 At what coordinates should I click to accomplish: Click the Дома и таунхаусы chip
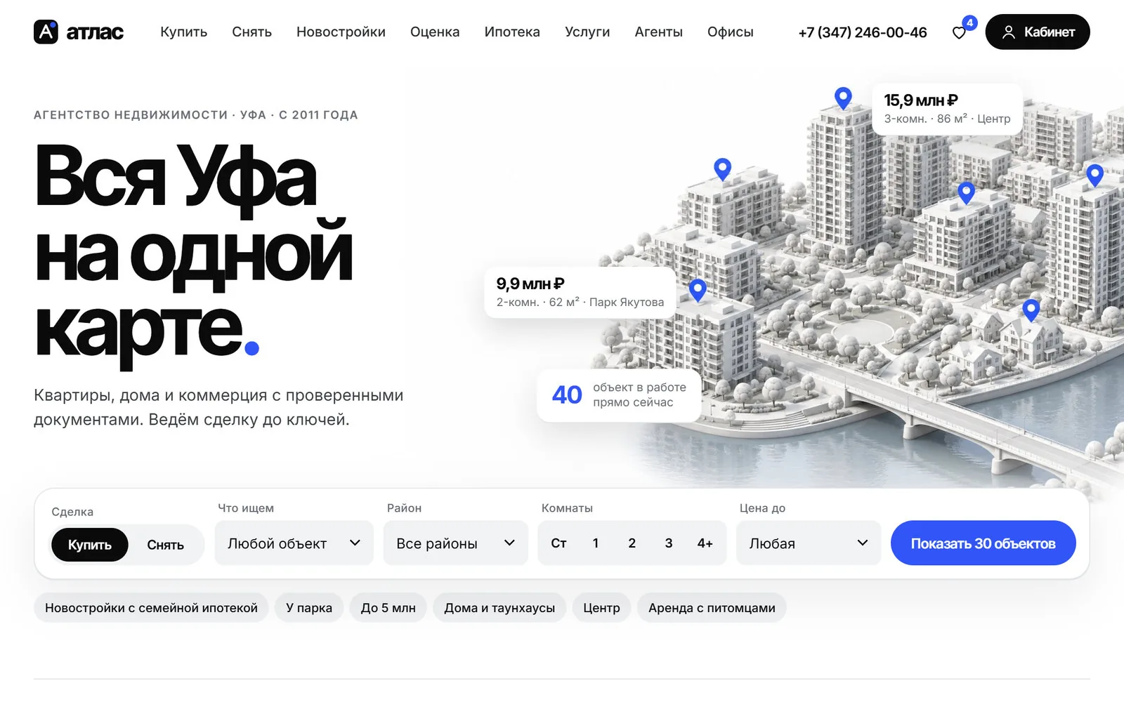pyautogui.click(x=499, y=608)
